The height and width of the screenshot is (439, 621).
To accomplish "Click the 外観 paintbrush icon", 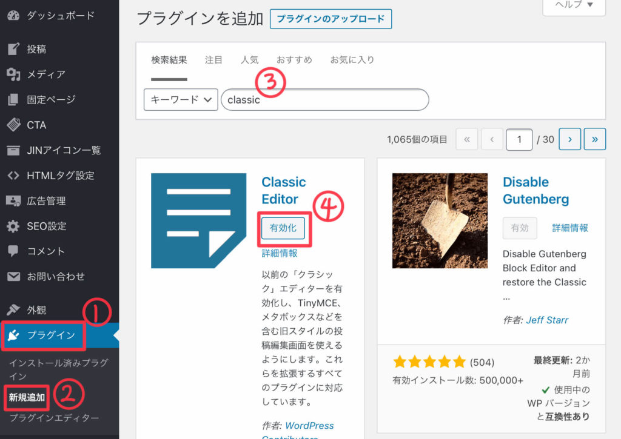I will [13, 309].
